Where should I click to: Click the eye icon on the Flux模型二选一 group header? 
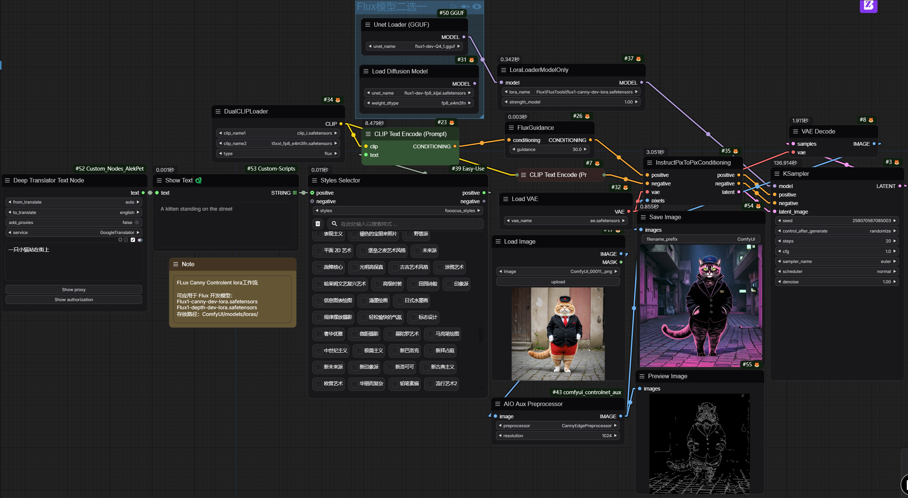pos(477,6)
